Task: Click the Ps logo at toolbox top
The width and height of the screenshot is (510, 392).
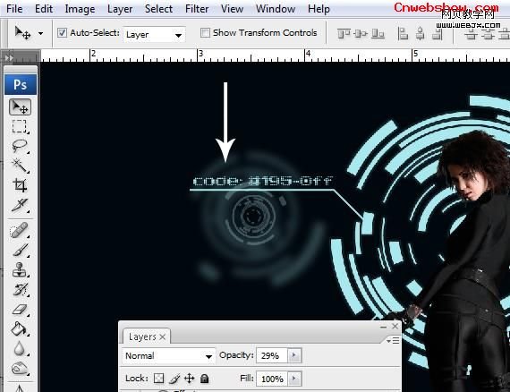Action: pyautogui.click(x=21, y=85)
